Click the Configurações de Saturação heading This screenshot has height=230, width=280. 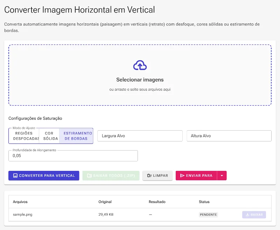[x=35, y=118]
